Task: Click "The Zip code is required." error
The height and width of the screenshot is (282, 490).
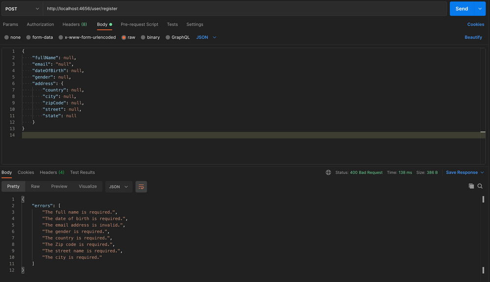Action: click(x=77, y=244)
